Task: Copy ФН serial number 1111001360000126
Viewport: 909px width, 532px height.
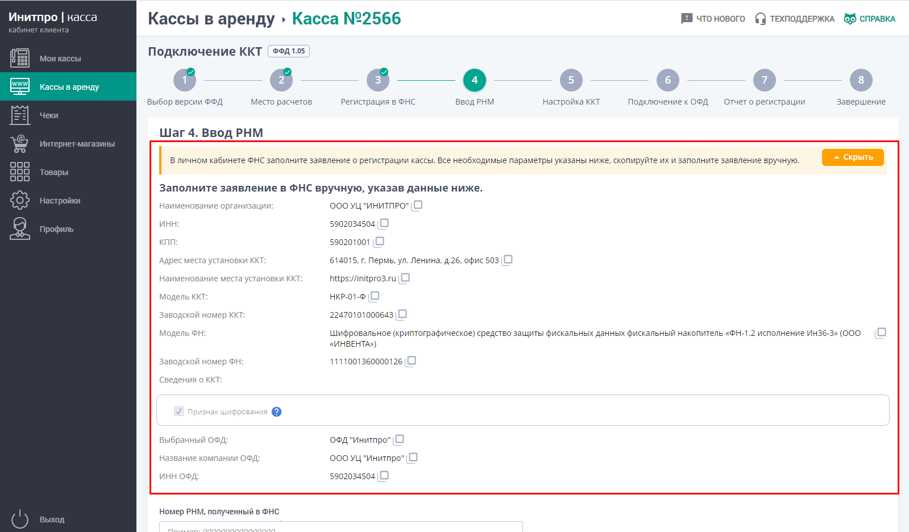Action: [x=411, y=361]
